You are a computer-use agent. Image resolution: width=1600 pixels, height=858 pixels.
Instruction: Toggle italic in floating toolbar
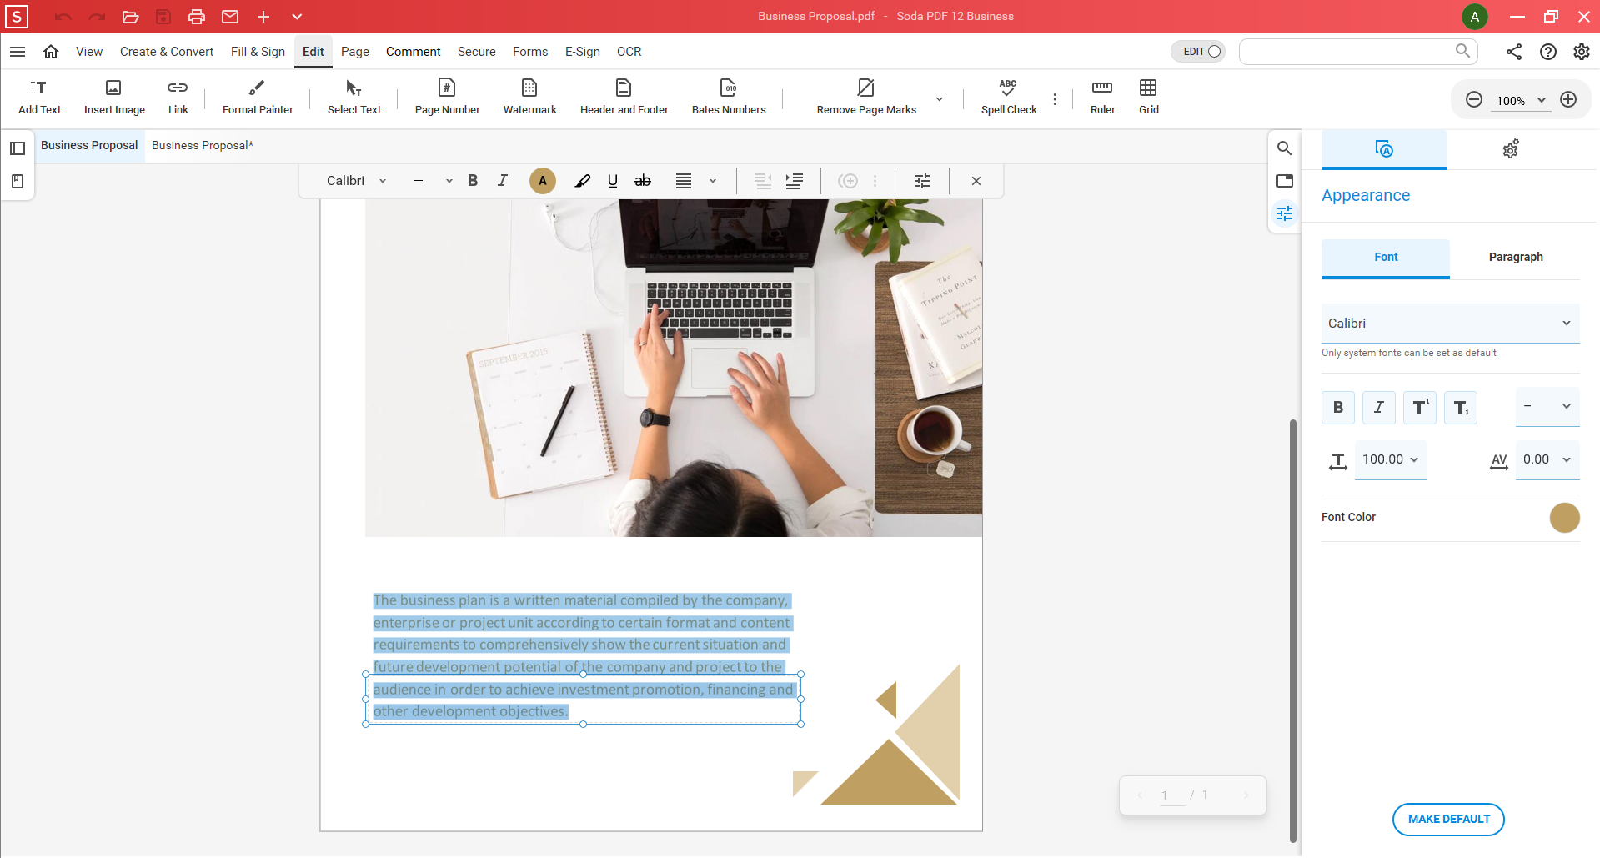pos(503,181)
